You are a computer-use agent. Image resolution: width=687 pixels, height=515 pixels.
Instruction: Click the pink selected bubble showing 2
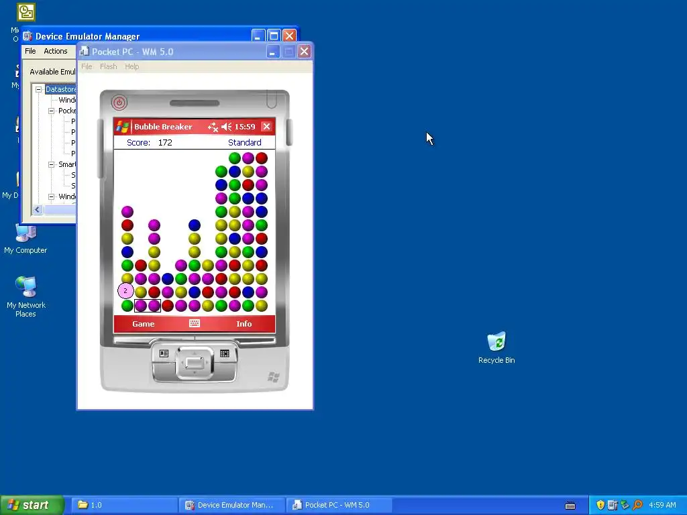pyautogui.click(x=125, y=291)
